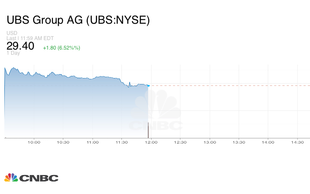
Task: Click the 13:30 time axis label
Action: (x=239, y=142)
